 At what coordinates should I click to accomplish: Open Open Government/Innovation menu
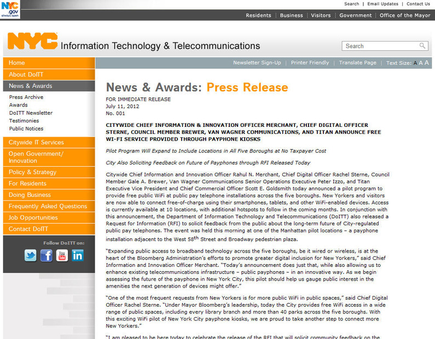(x=49, y=157)
